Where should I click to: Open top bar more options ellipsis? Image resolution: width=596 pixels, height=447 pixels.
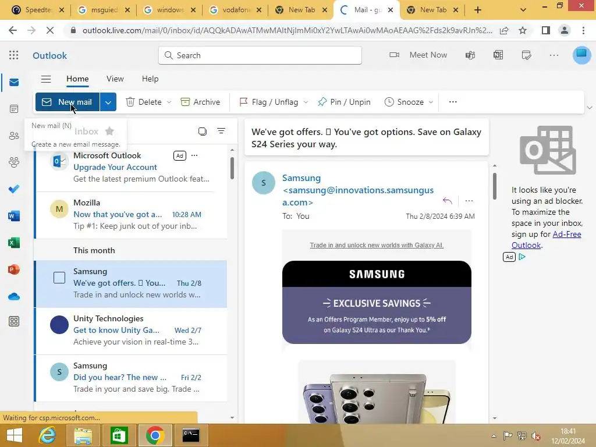pos(554,55)
